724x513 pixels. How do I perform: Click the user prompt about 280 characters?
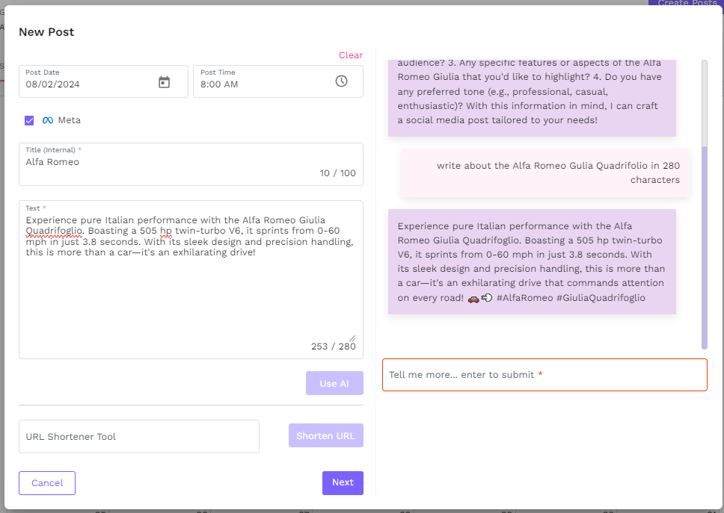[545, 172]
